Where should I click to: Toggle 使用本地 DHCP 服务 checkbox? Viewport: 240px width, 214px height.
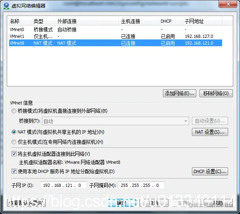click(14, 171)
